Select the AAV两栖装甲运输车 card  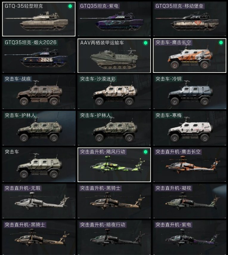114,56
